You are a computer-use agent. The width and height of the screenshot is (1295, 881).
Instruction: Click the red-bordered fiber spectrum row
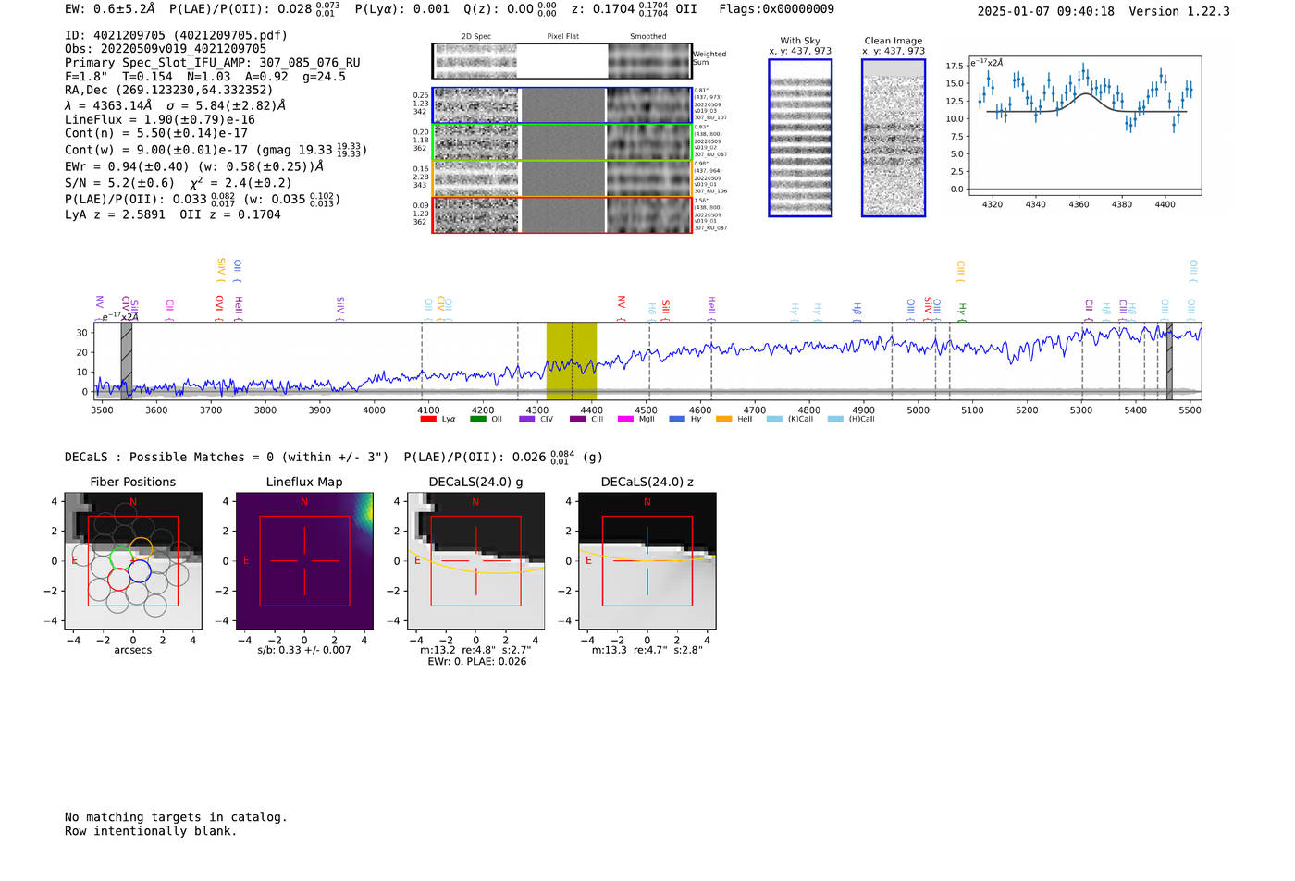click(x=561, y=215)
